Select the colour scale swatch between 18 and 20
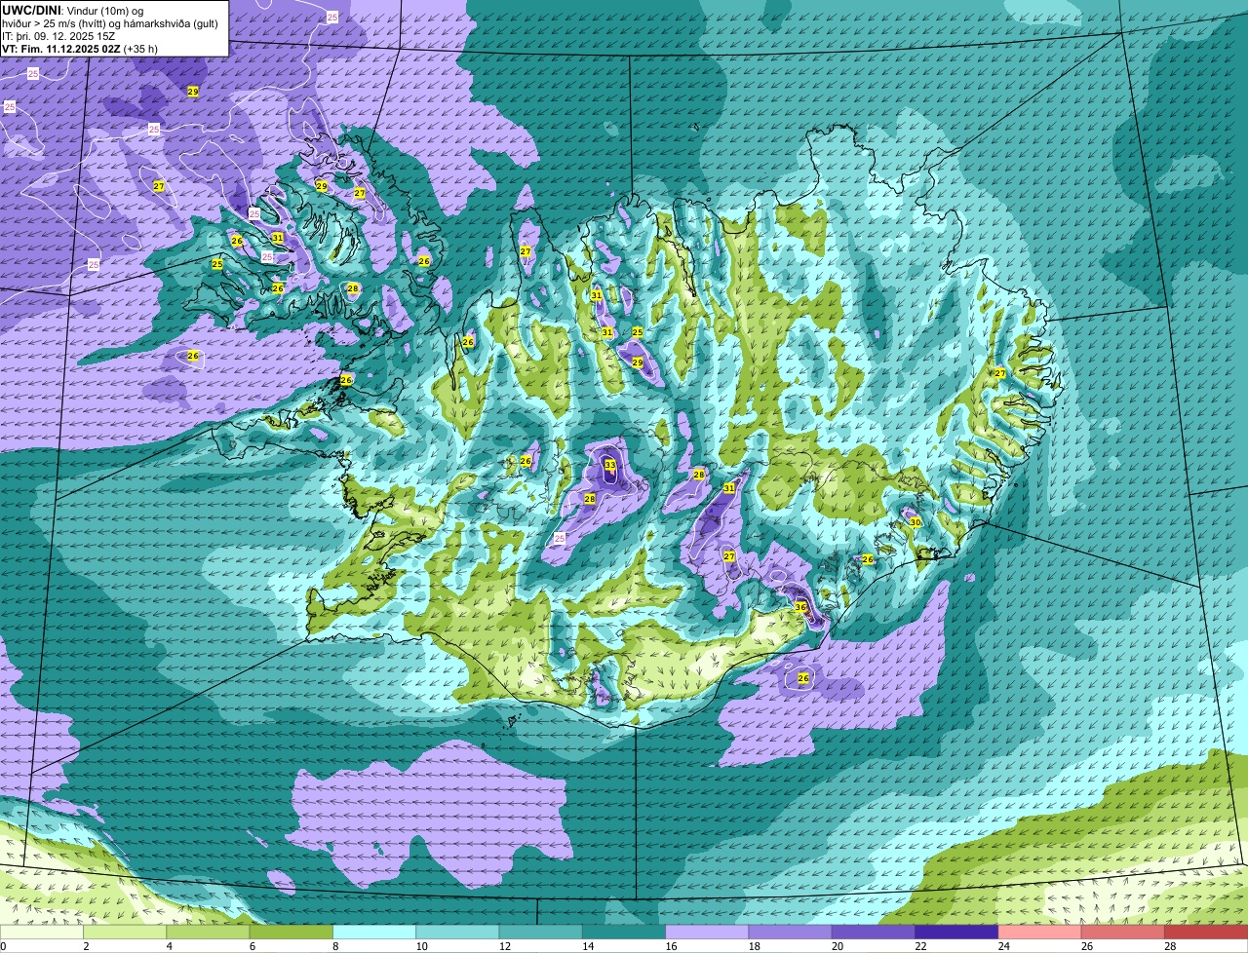1248x953 pixels. 791,933
